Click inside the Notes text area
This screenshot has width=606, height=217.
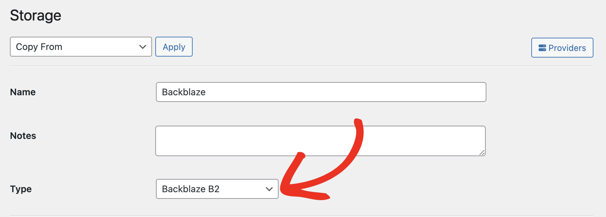pos(320,141)
